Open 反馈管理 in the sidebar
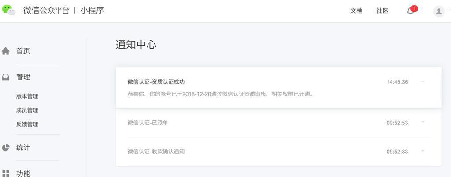The image size is (451, 177). point(27,124)
